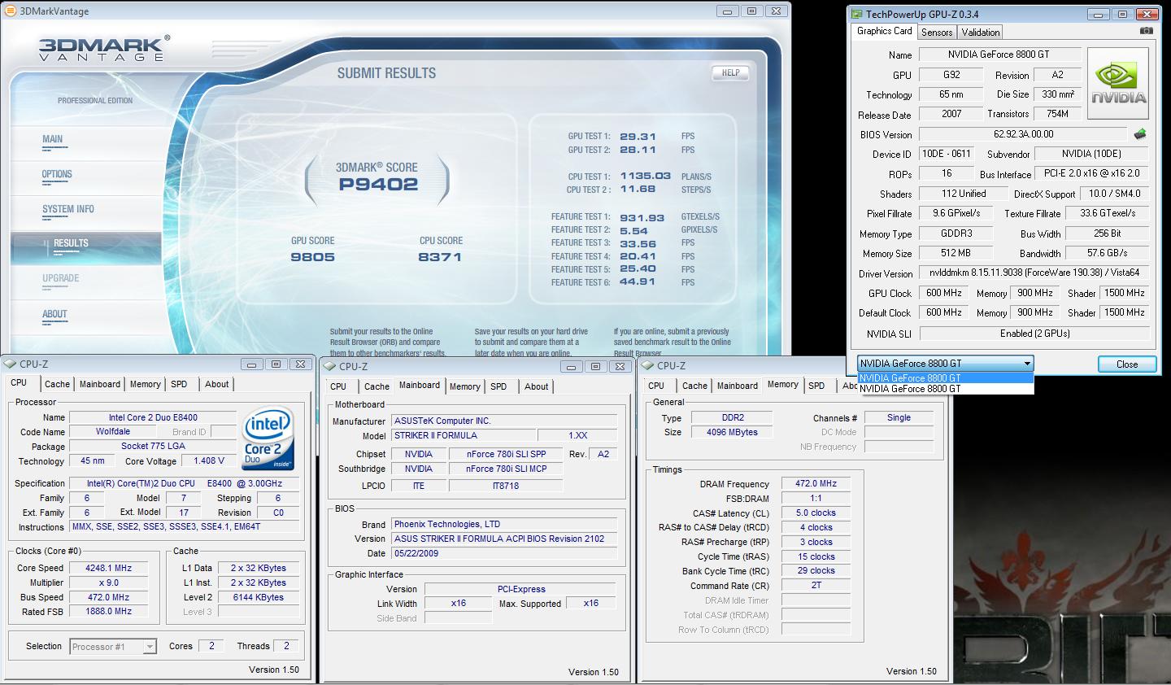Minimize the middle CPU-Z Mainboard window

(572, 367)
